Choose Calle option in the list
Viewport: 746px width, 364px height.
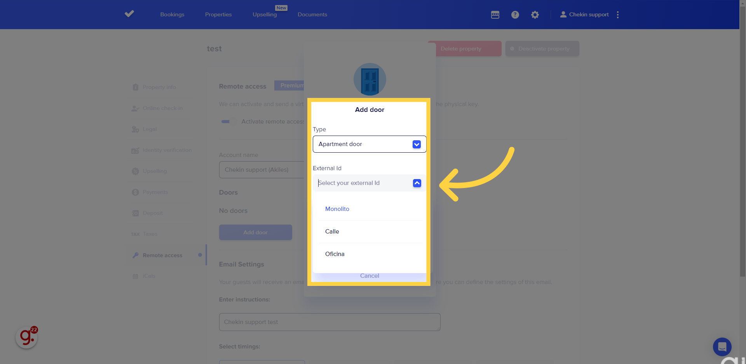(332, 232)
